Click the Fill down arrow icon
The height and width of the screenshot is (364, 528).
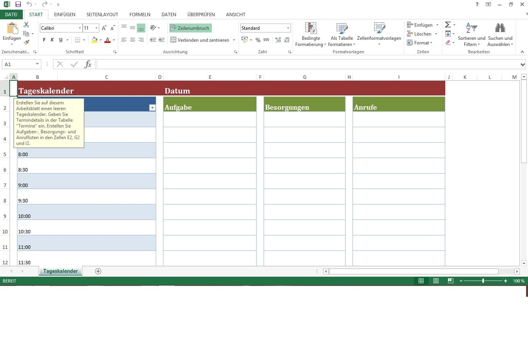448,34
